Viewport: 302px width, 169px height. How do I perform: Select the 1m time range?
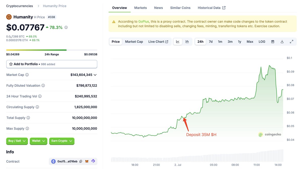[220, 42]
